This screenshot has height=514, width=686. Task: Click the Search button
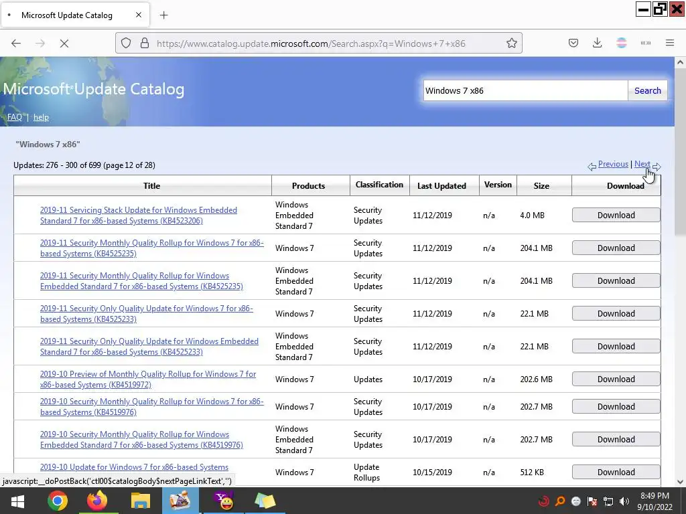coord(648,90)
